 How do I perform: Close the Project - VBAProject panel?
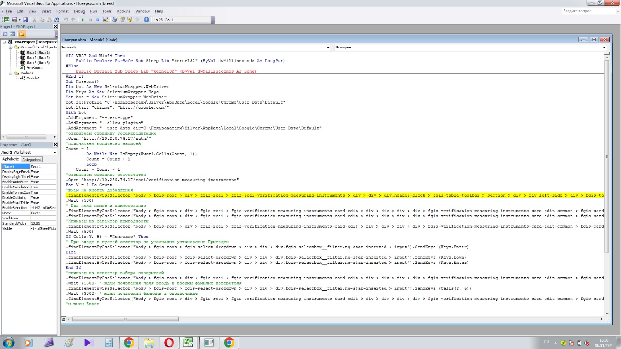click(x=55, y=27)
